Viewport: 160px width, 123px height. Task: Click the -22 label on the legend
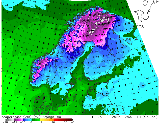pos(14,122)
